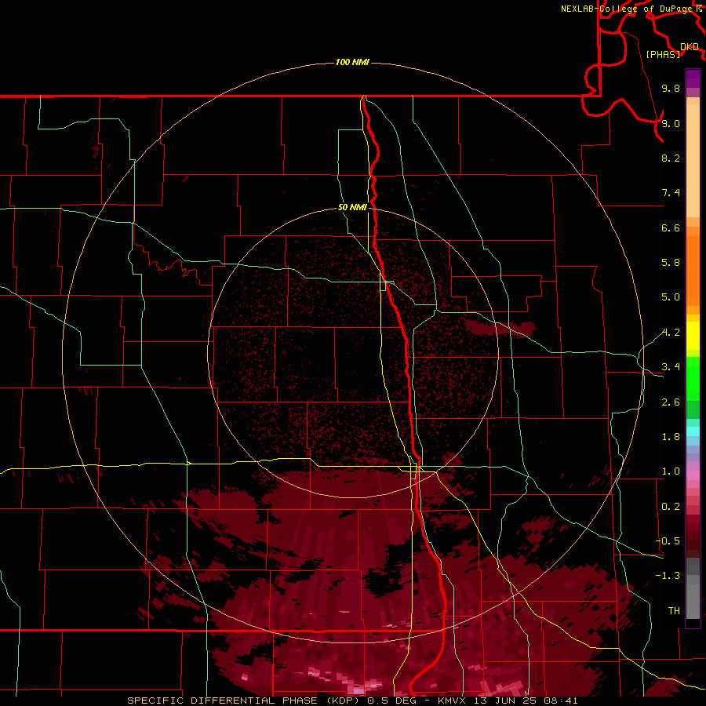
Task: Click the "0.5 DEG" elevation text
Action: tap(393, 701)
